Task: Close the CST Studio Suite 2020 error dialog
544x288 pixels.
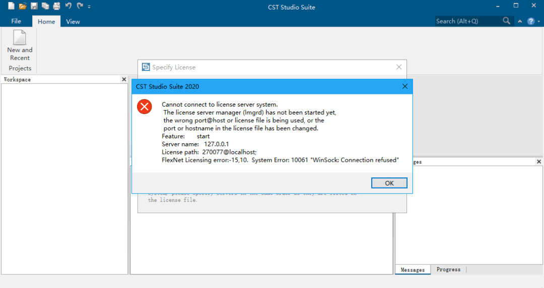Action: (404, 86)
